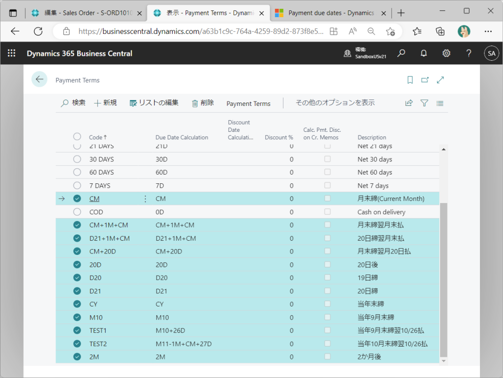
Task: Expand the page to full width
Action: coord(440,80)
